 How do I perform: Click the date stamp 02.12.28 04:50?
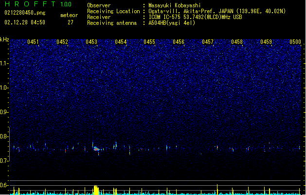pyautogui.click(x=25, y=22)
